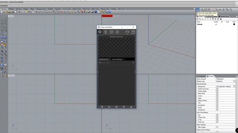Click the Command input line

pyautogui.click(x=118, y=6)
